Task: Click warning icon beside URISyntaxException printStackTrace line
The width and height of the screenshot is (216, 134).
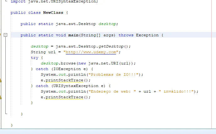Action: (x=0, y=97)
